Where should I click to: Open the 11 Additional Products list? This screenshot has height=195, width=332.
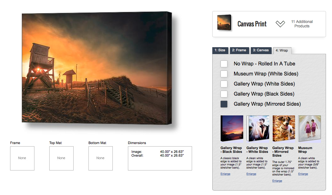pos(302,24)
